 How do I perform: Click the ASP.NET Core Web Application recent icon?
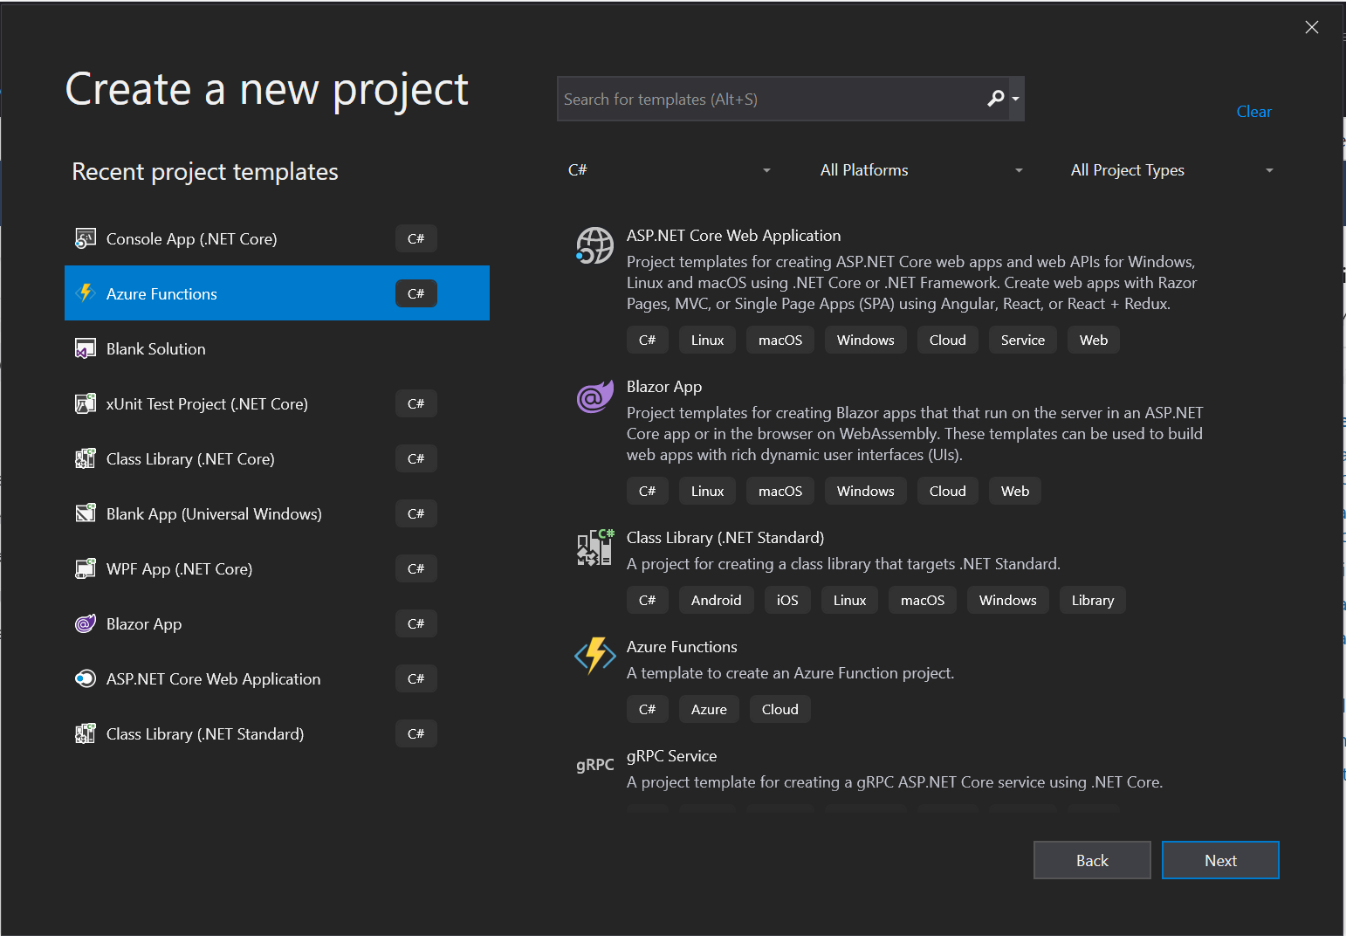tap(86, 678)
